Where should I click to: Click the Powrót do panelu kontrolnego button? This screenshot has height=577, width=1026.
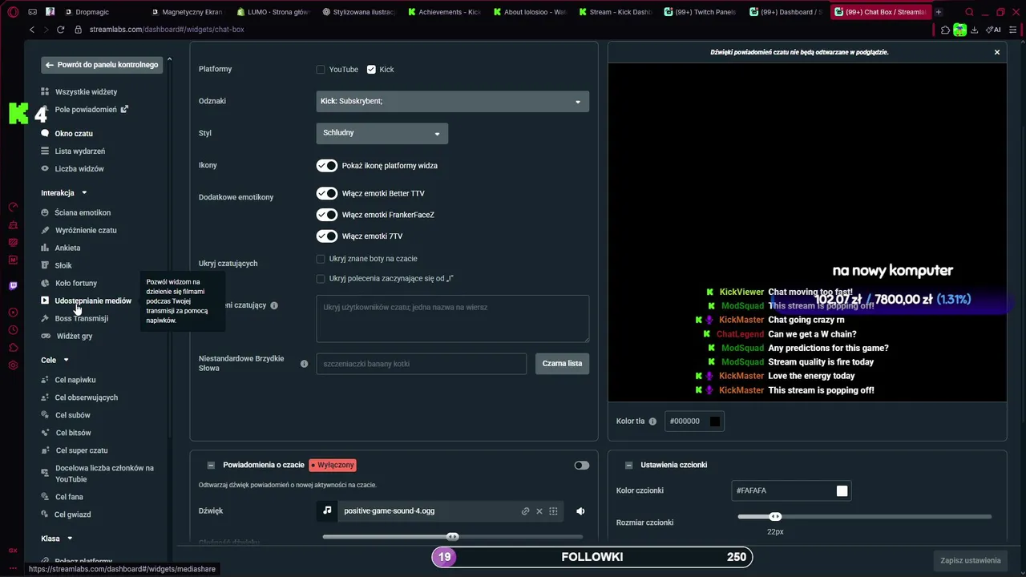click(102, 65)
